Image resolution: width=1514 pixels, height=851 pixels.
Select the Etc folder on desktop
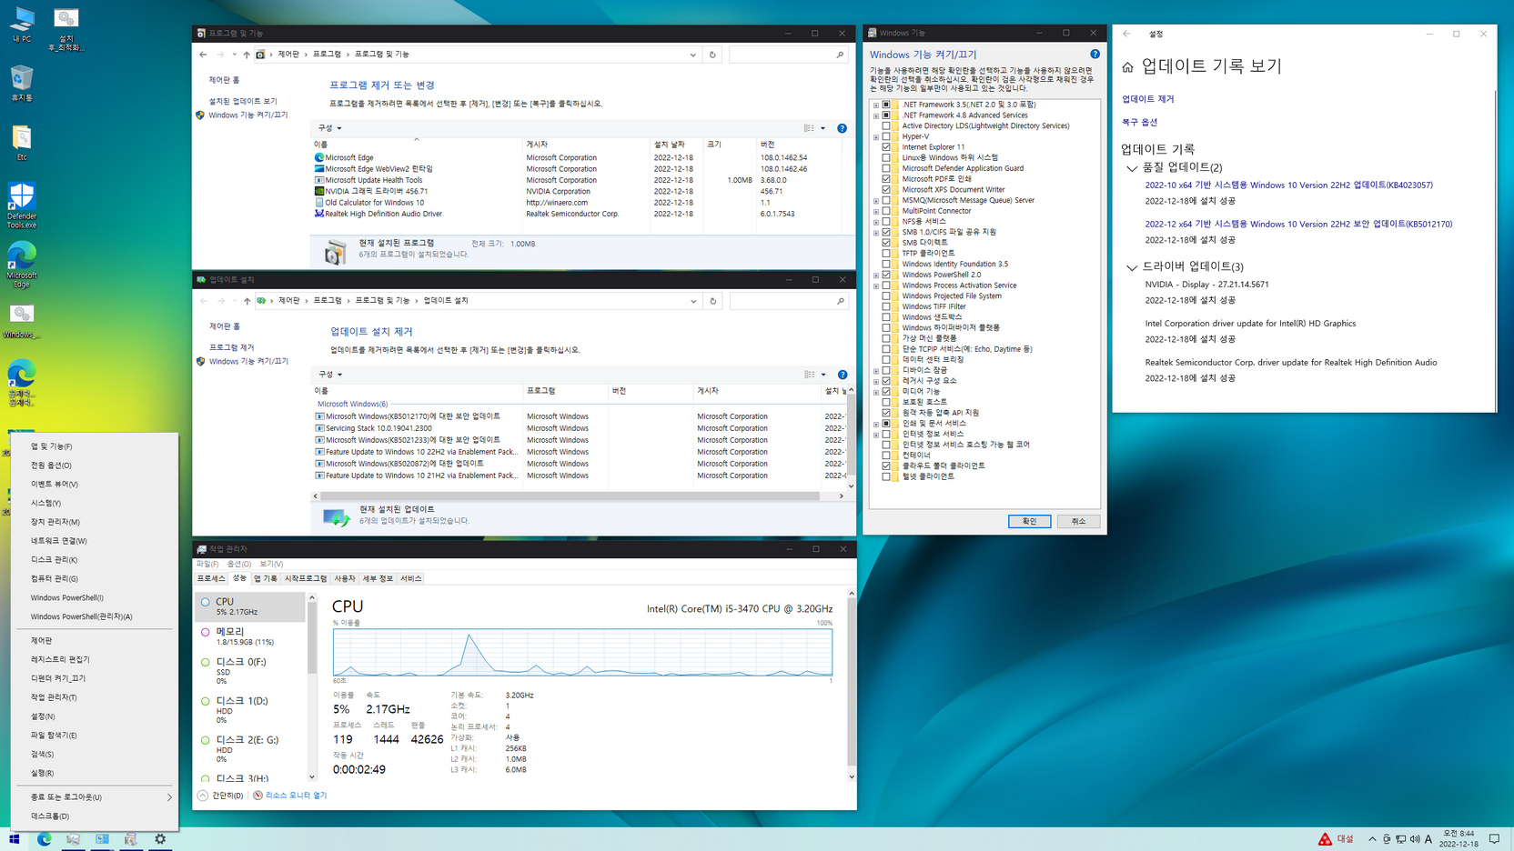click(x=22, y=143)
